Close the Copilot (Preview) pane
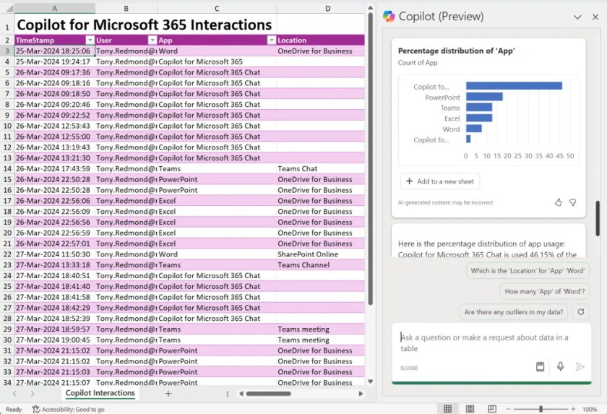607x414 pixels. [x=595, y=17]
